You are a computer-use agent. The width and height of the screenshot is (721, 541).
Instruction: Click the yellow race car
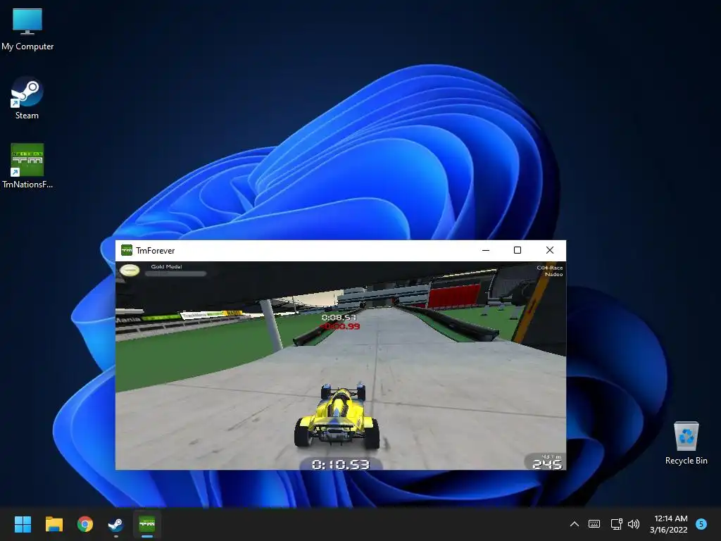click(x=337, y=416)
